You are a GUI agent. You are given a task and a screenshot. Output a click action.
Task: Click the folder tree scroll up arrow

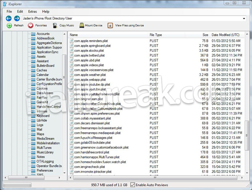point(64,34)
